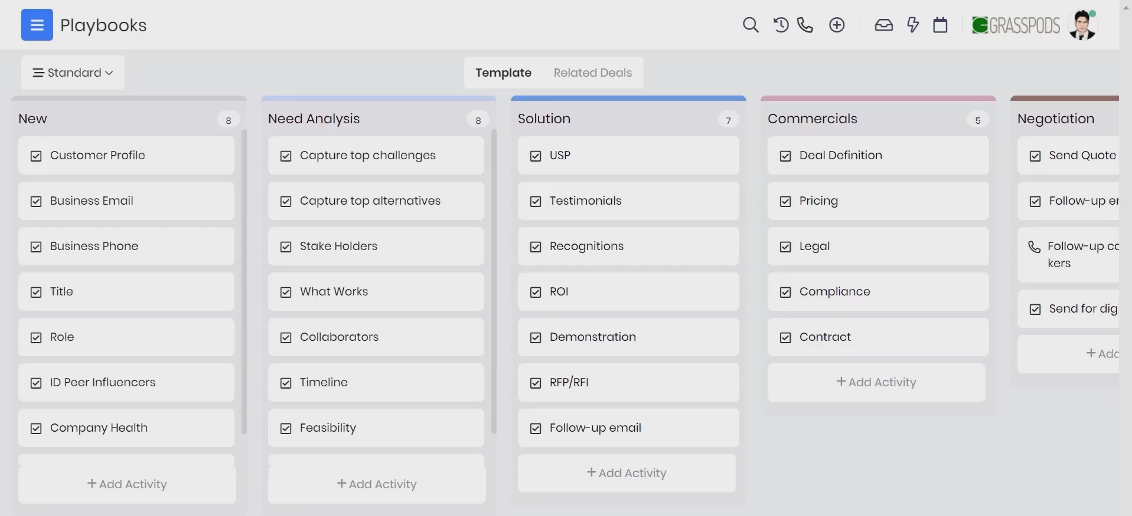Viewport: 1132px width, 516px height.
Task: Toggle the Testimonials checkbox
Action: pyautogui.click(x=536, y=201)
